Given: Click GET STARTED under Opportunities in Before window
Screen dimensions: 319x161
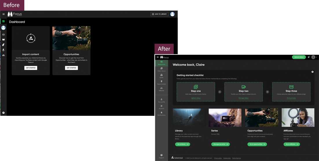Looking at the screenshot, I should (x=71, y=68).
